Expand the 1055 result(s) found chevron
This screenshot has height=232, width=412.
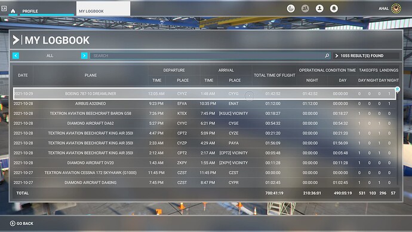[x=337, y=56]
